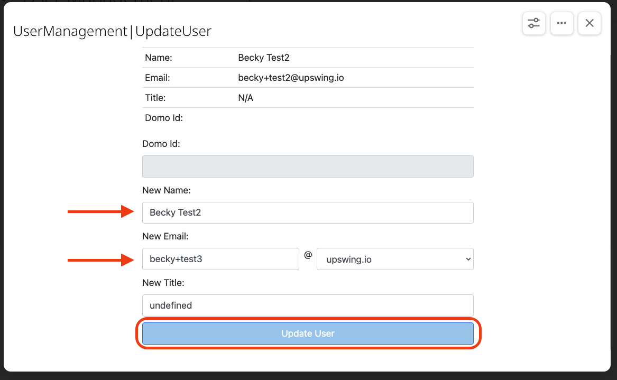Screen dimensions: 617x380
Task: Click the Name: row label
Action: [x=159, y=58]
